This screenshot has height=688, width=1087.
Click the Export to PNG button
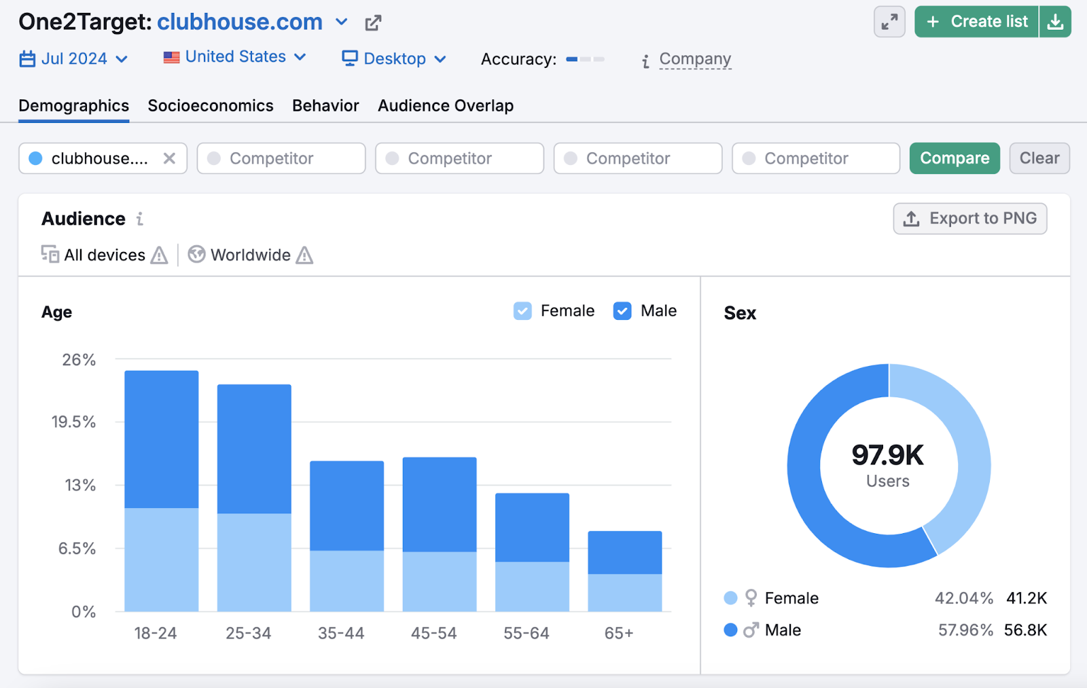969,219
